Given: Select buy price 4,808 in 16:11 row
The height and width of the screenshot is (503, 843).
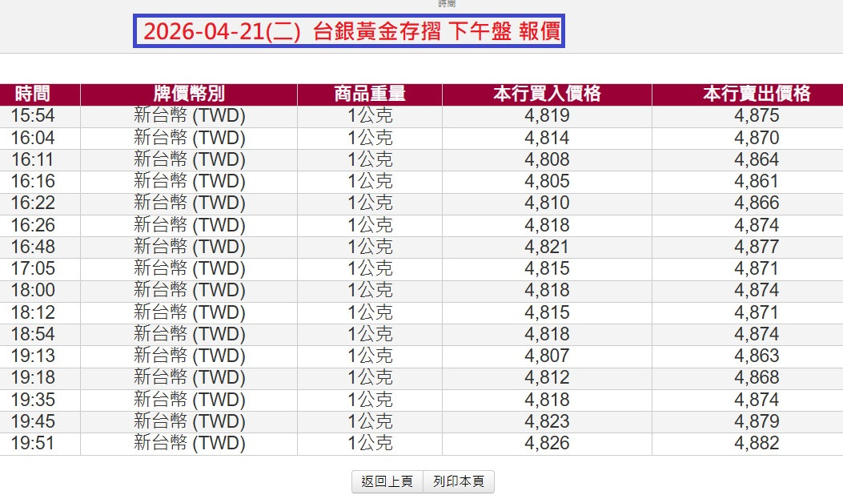Looking at the screenshot, I should pos(548,159).
